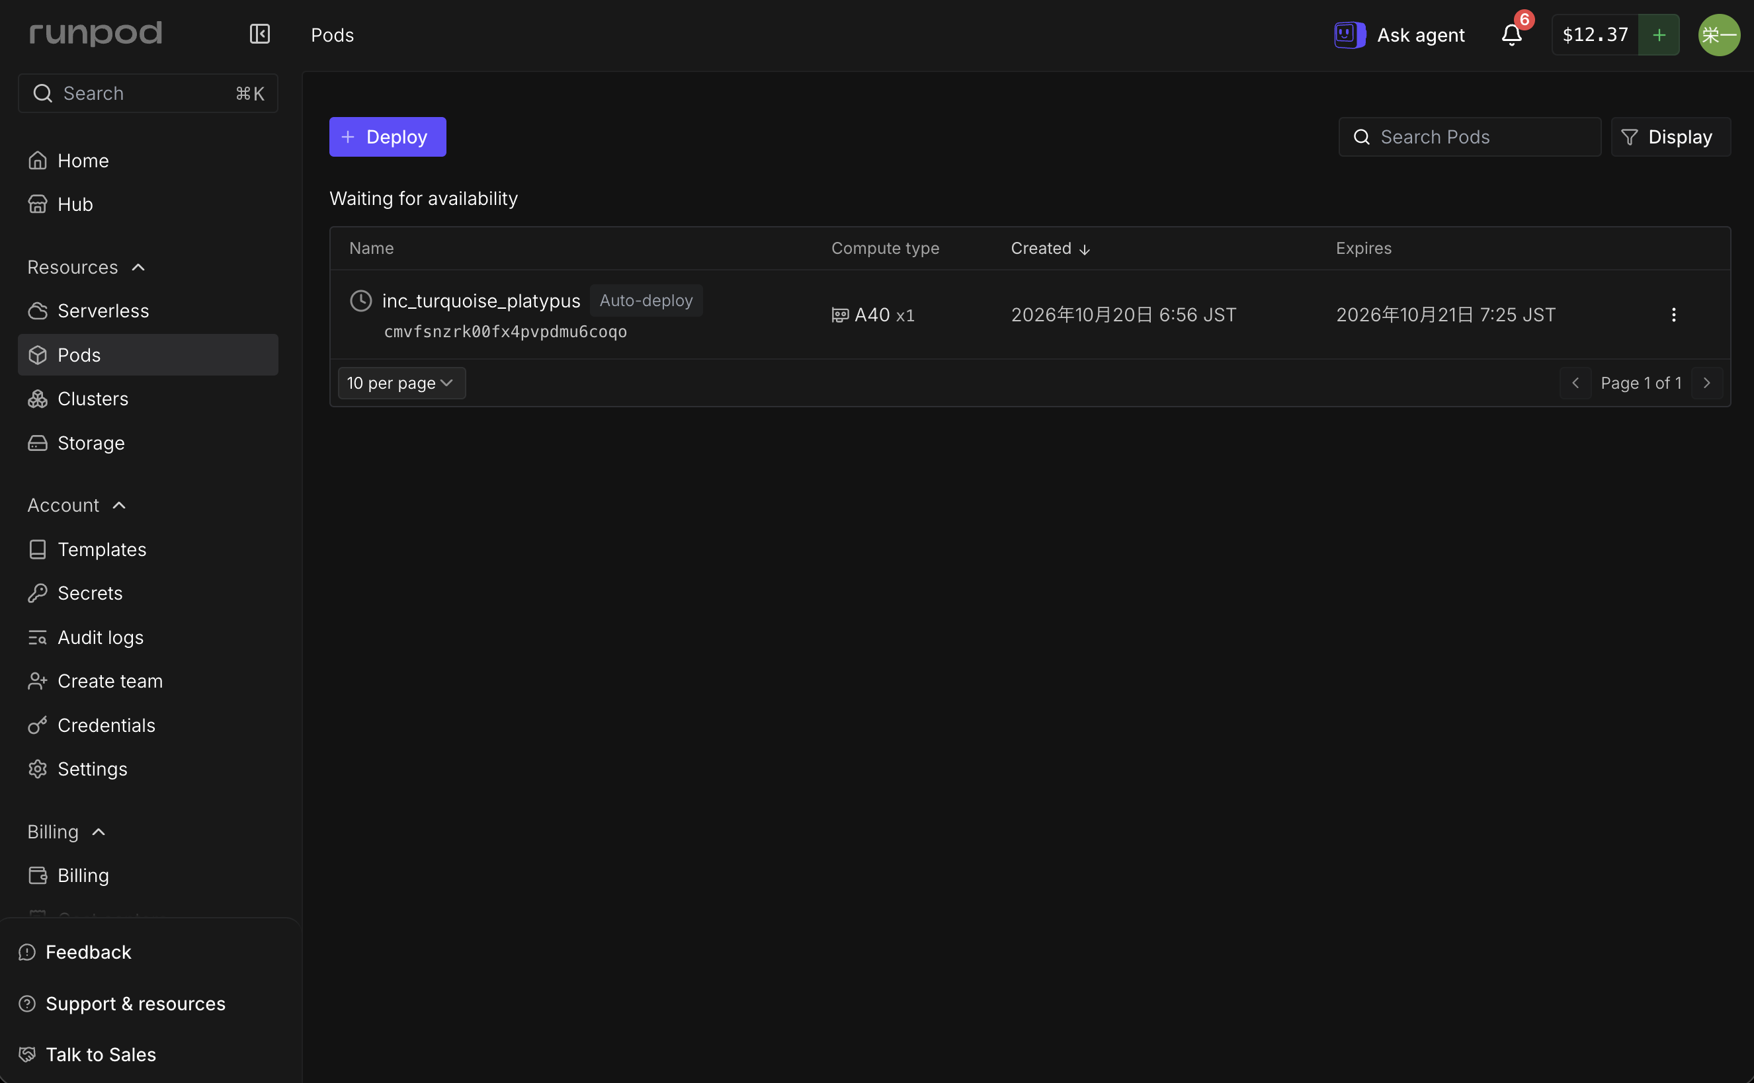Navigate to Serverless
The height and width of the screenshot is (1083, 1754).
[x=147, y=311]
